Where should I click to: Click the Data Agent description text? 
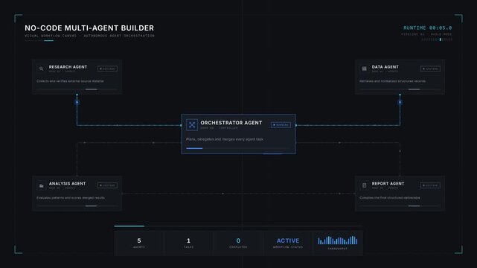click(392, 81)
